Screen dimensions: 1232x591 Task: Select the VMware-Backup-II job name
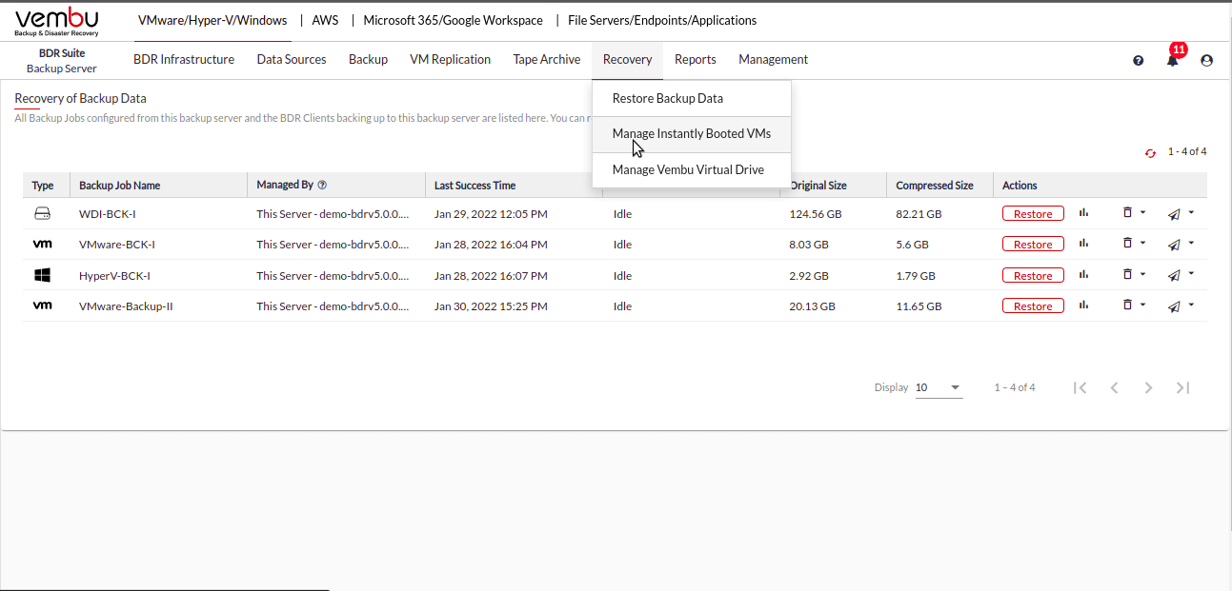point(126,306)
